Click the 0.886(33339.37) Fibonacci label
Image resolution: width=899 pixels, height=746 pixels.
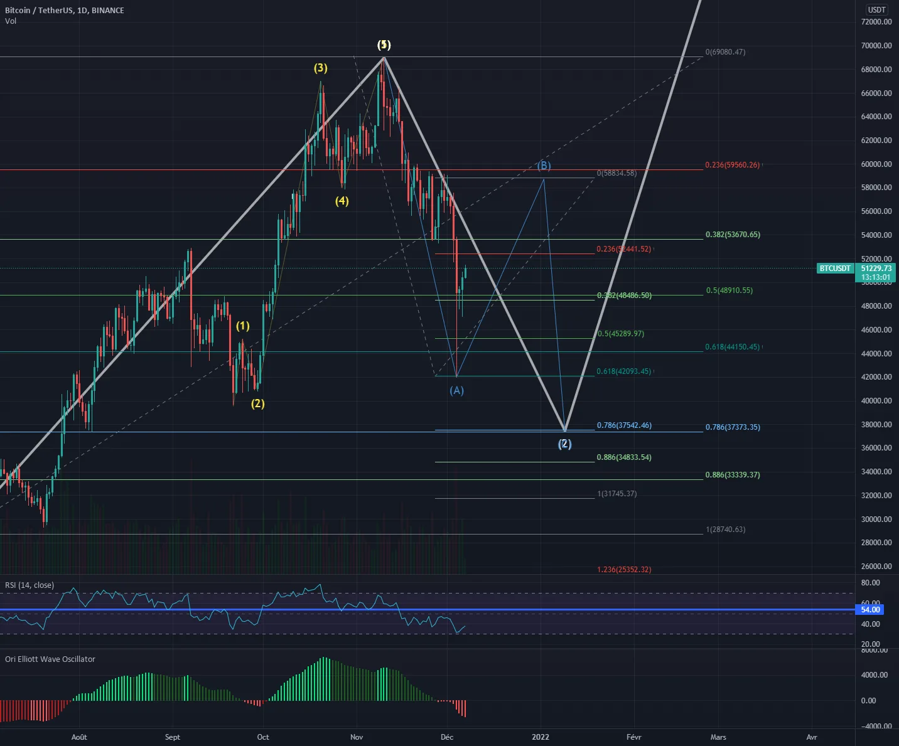click(733, 475)
